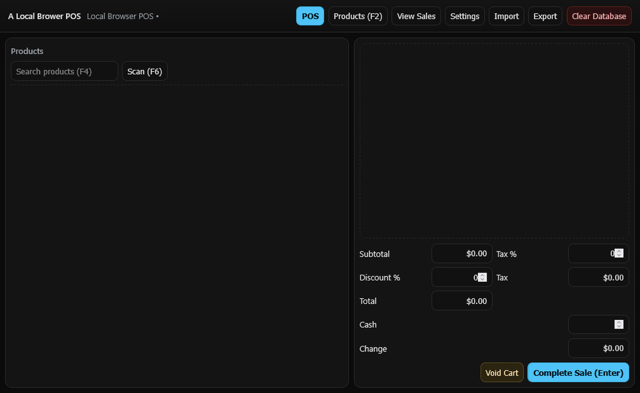Select the Tax % input field
This screenshot has width=640, height=393.
tap(592, 253)
